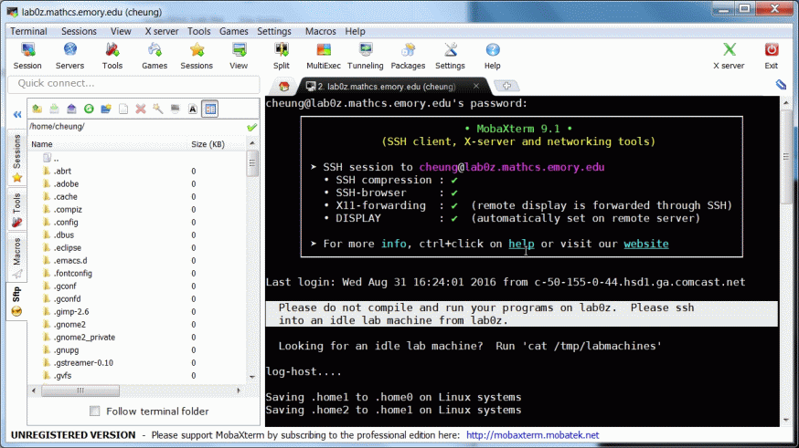Enable Follow terminal folder checkbox
Image resolution: width=799 pixels, height=448 pixels.
pyautogui.click(x=95, y=411)
